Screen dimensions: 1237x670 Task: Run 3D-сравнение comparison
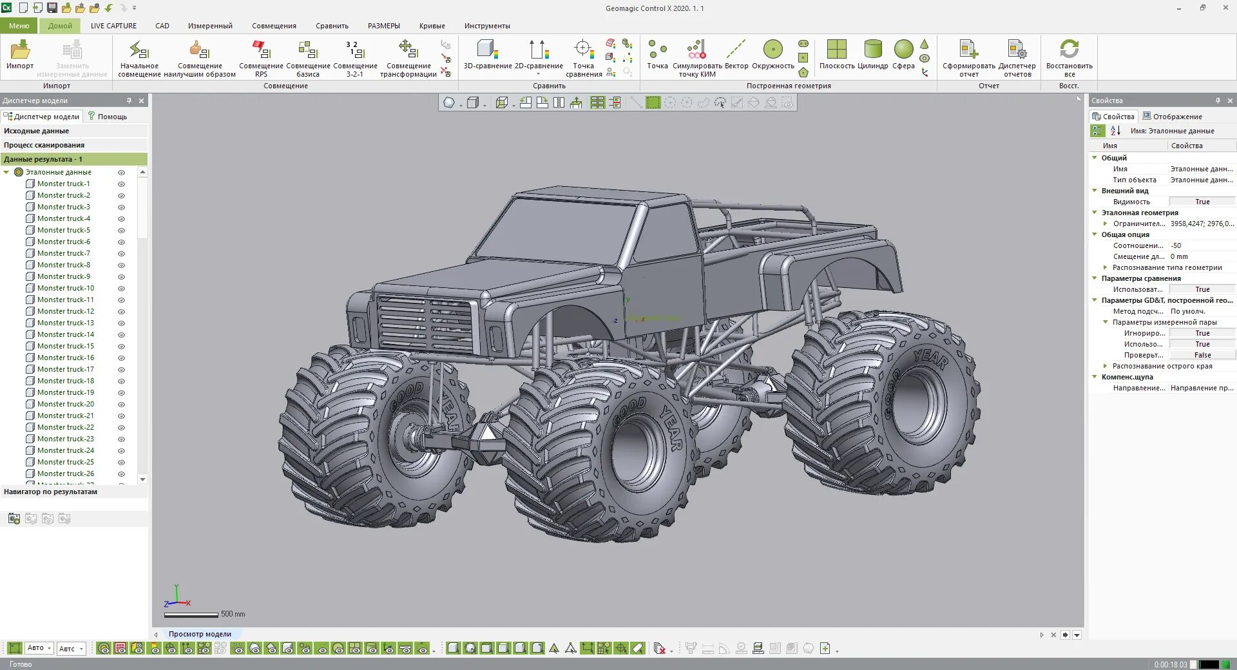(x=488, y=55)
